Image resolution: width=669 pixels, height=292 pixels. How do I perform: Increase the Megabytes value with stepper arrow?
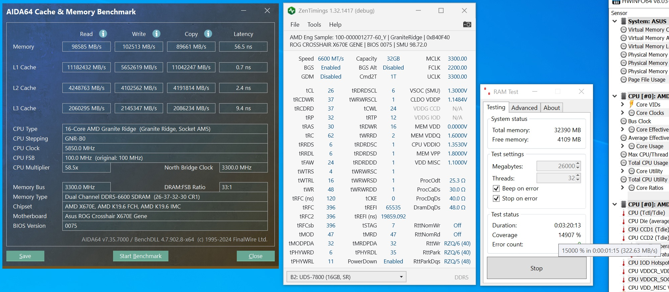click(x=578, y=164)
